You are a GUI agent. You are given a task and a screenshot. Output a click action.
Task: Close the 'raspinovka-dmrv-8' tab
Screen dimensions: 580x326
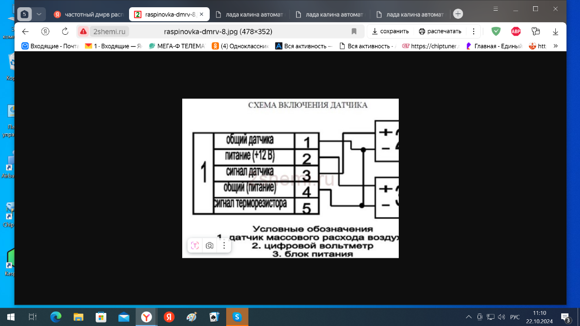tap(202, 14)
